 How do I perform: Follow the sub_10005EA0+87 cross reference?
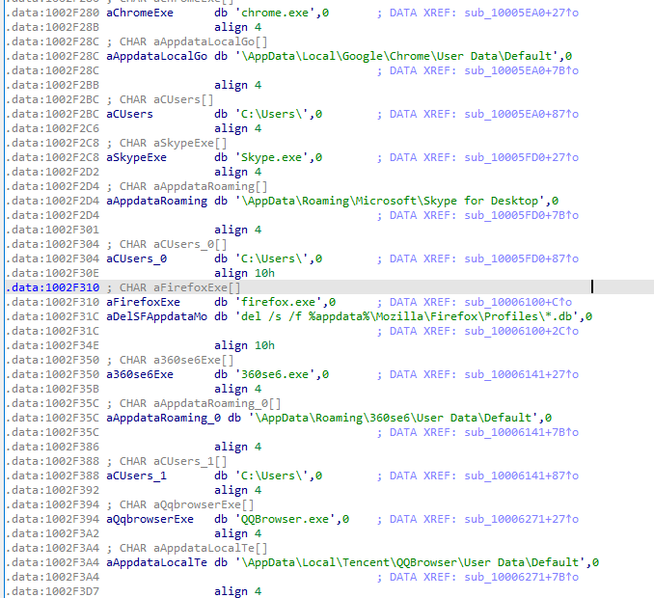(521, 114)
